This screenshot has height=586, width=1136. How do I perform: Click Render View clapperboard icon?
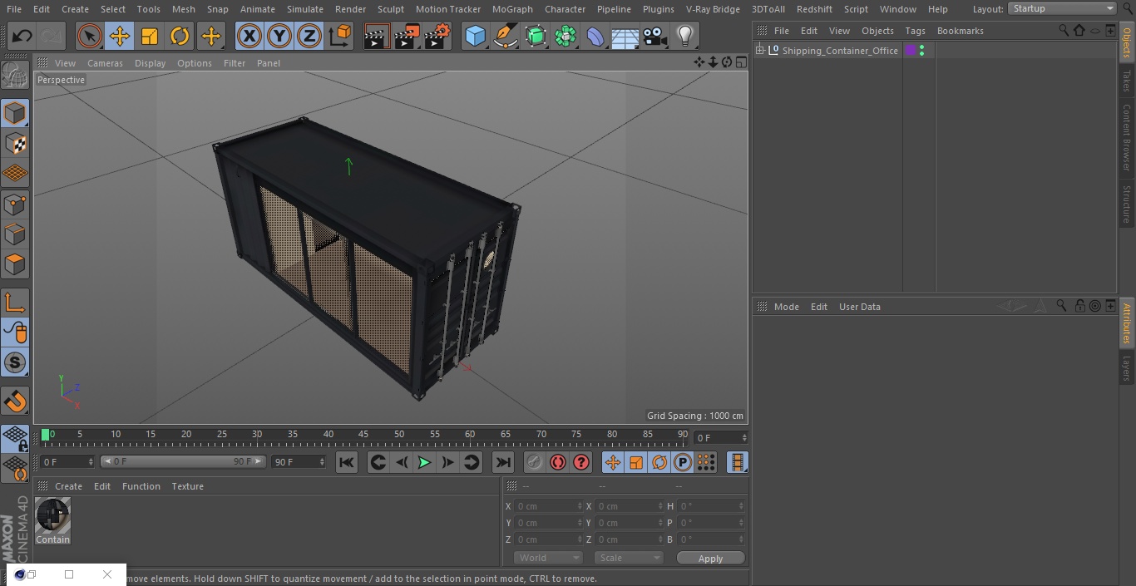[x=376, y=36]
